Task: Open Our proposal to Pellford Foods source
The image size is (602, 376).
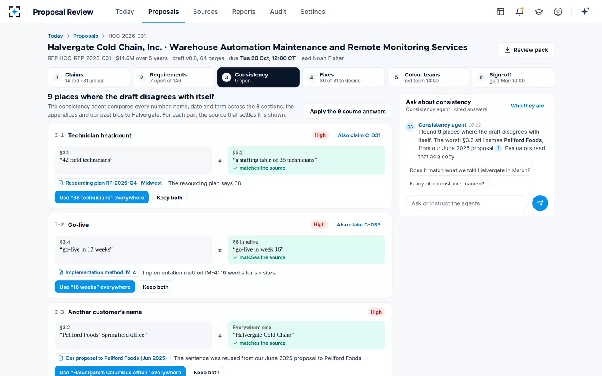Action: [112, 358]
